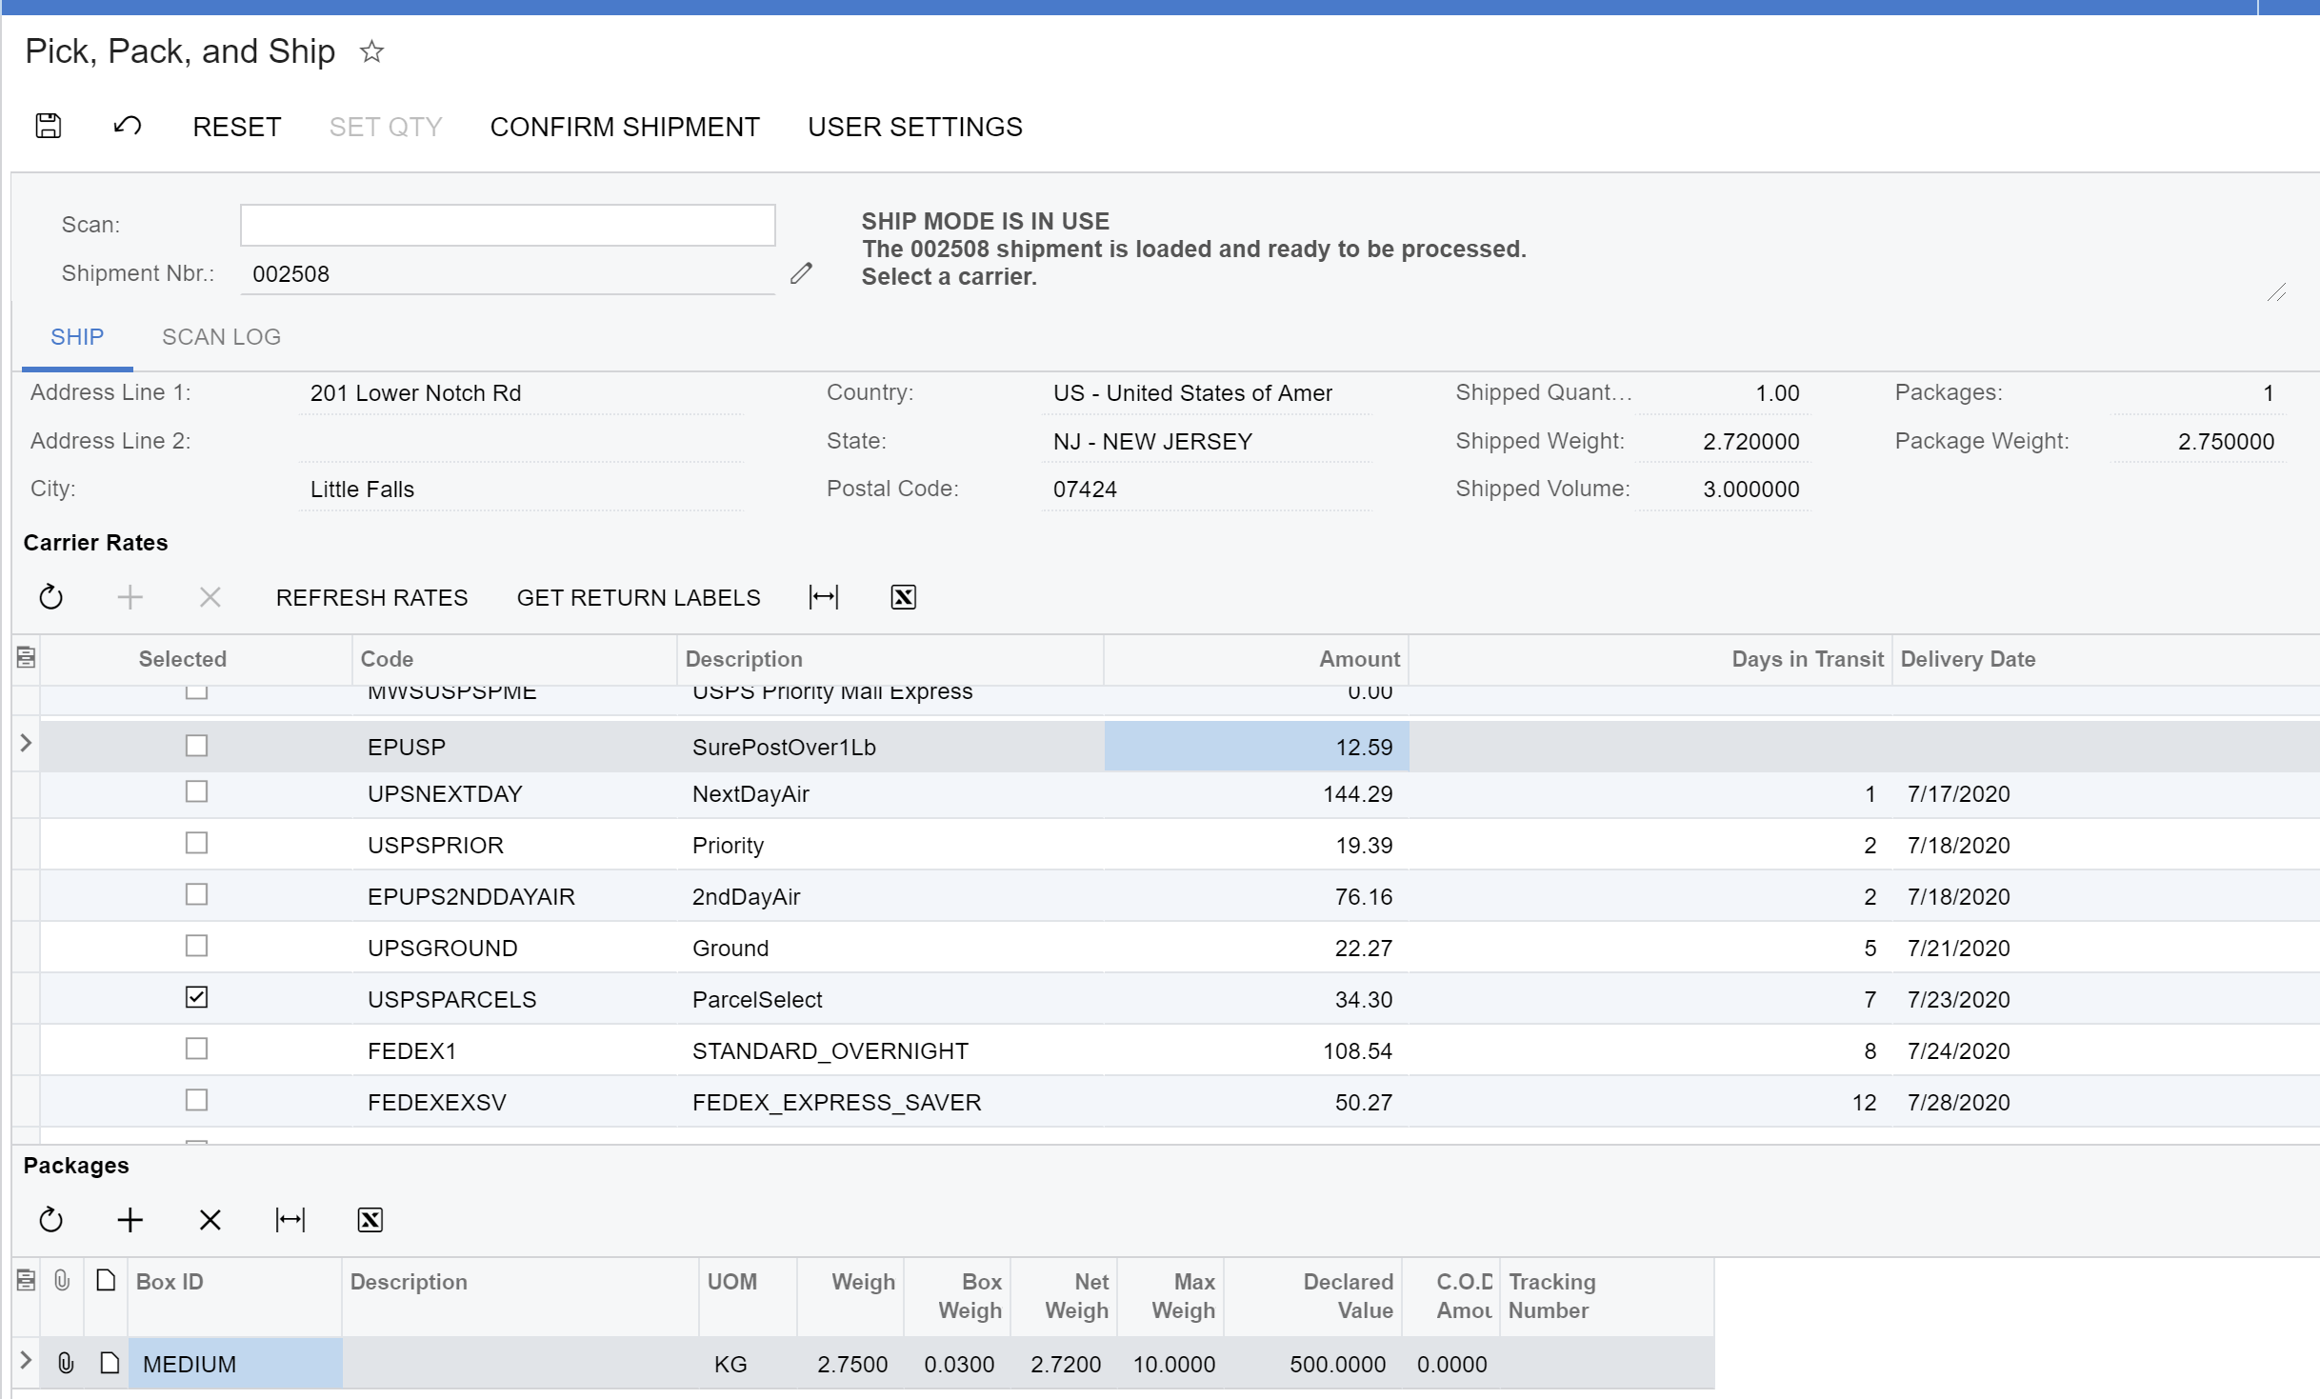Expand the MEDIUM package row arrow
Viewport: 2320px width, 1399px height.
pyautogui.click(x=23, y=1363)
